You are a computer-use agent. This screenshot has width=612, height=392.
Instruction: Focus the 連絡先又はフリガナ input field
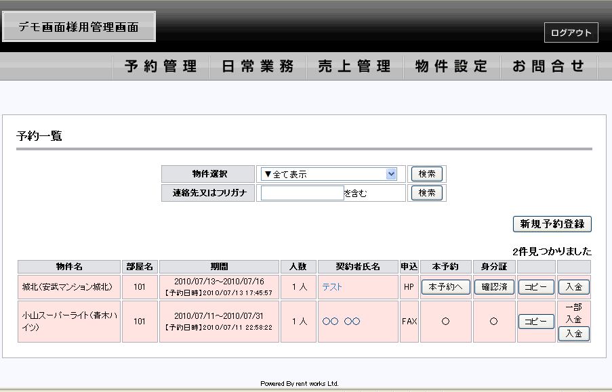[302, 193]
